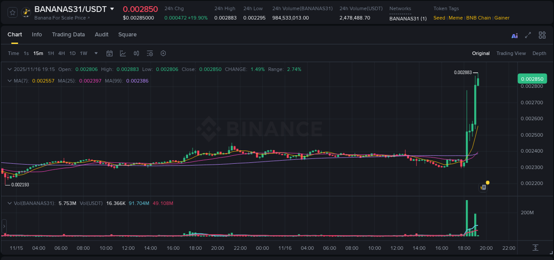Open the Banana For Scale Price link

pyautogui.click(x=60, y=18)
